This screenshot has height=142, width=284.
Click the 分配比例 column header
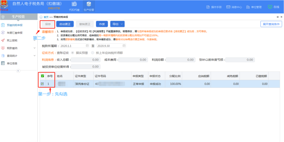click(173, 76)
